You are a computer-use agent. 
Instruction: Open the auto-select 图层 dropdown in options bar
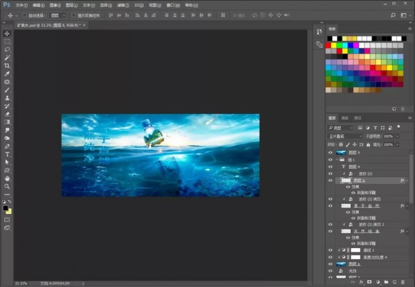pos(58,15)
